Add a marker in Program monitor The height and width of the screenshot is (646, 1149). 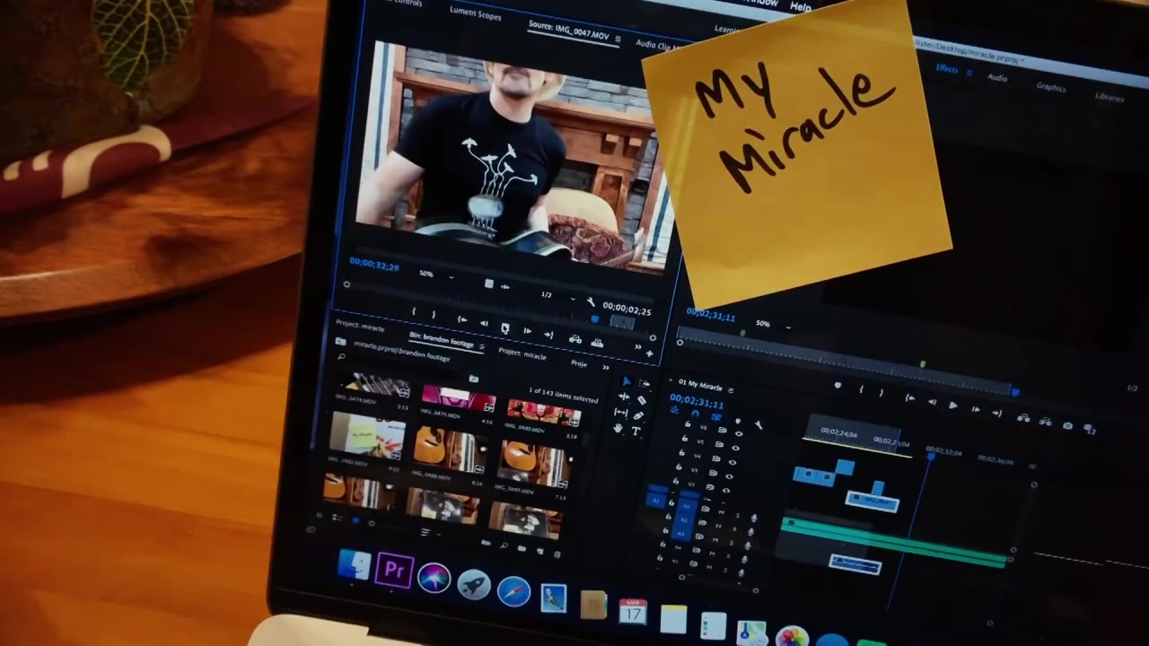[838, 387]
